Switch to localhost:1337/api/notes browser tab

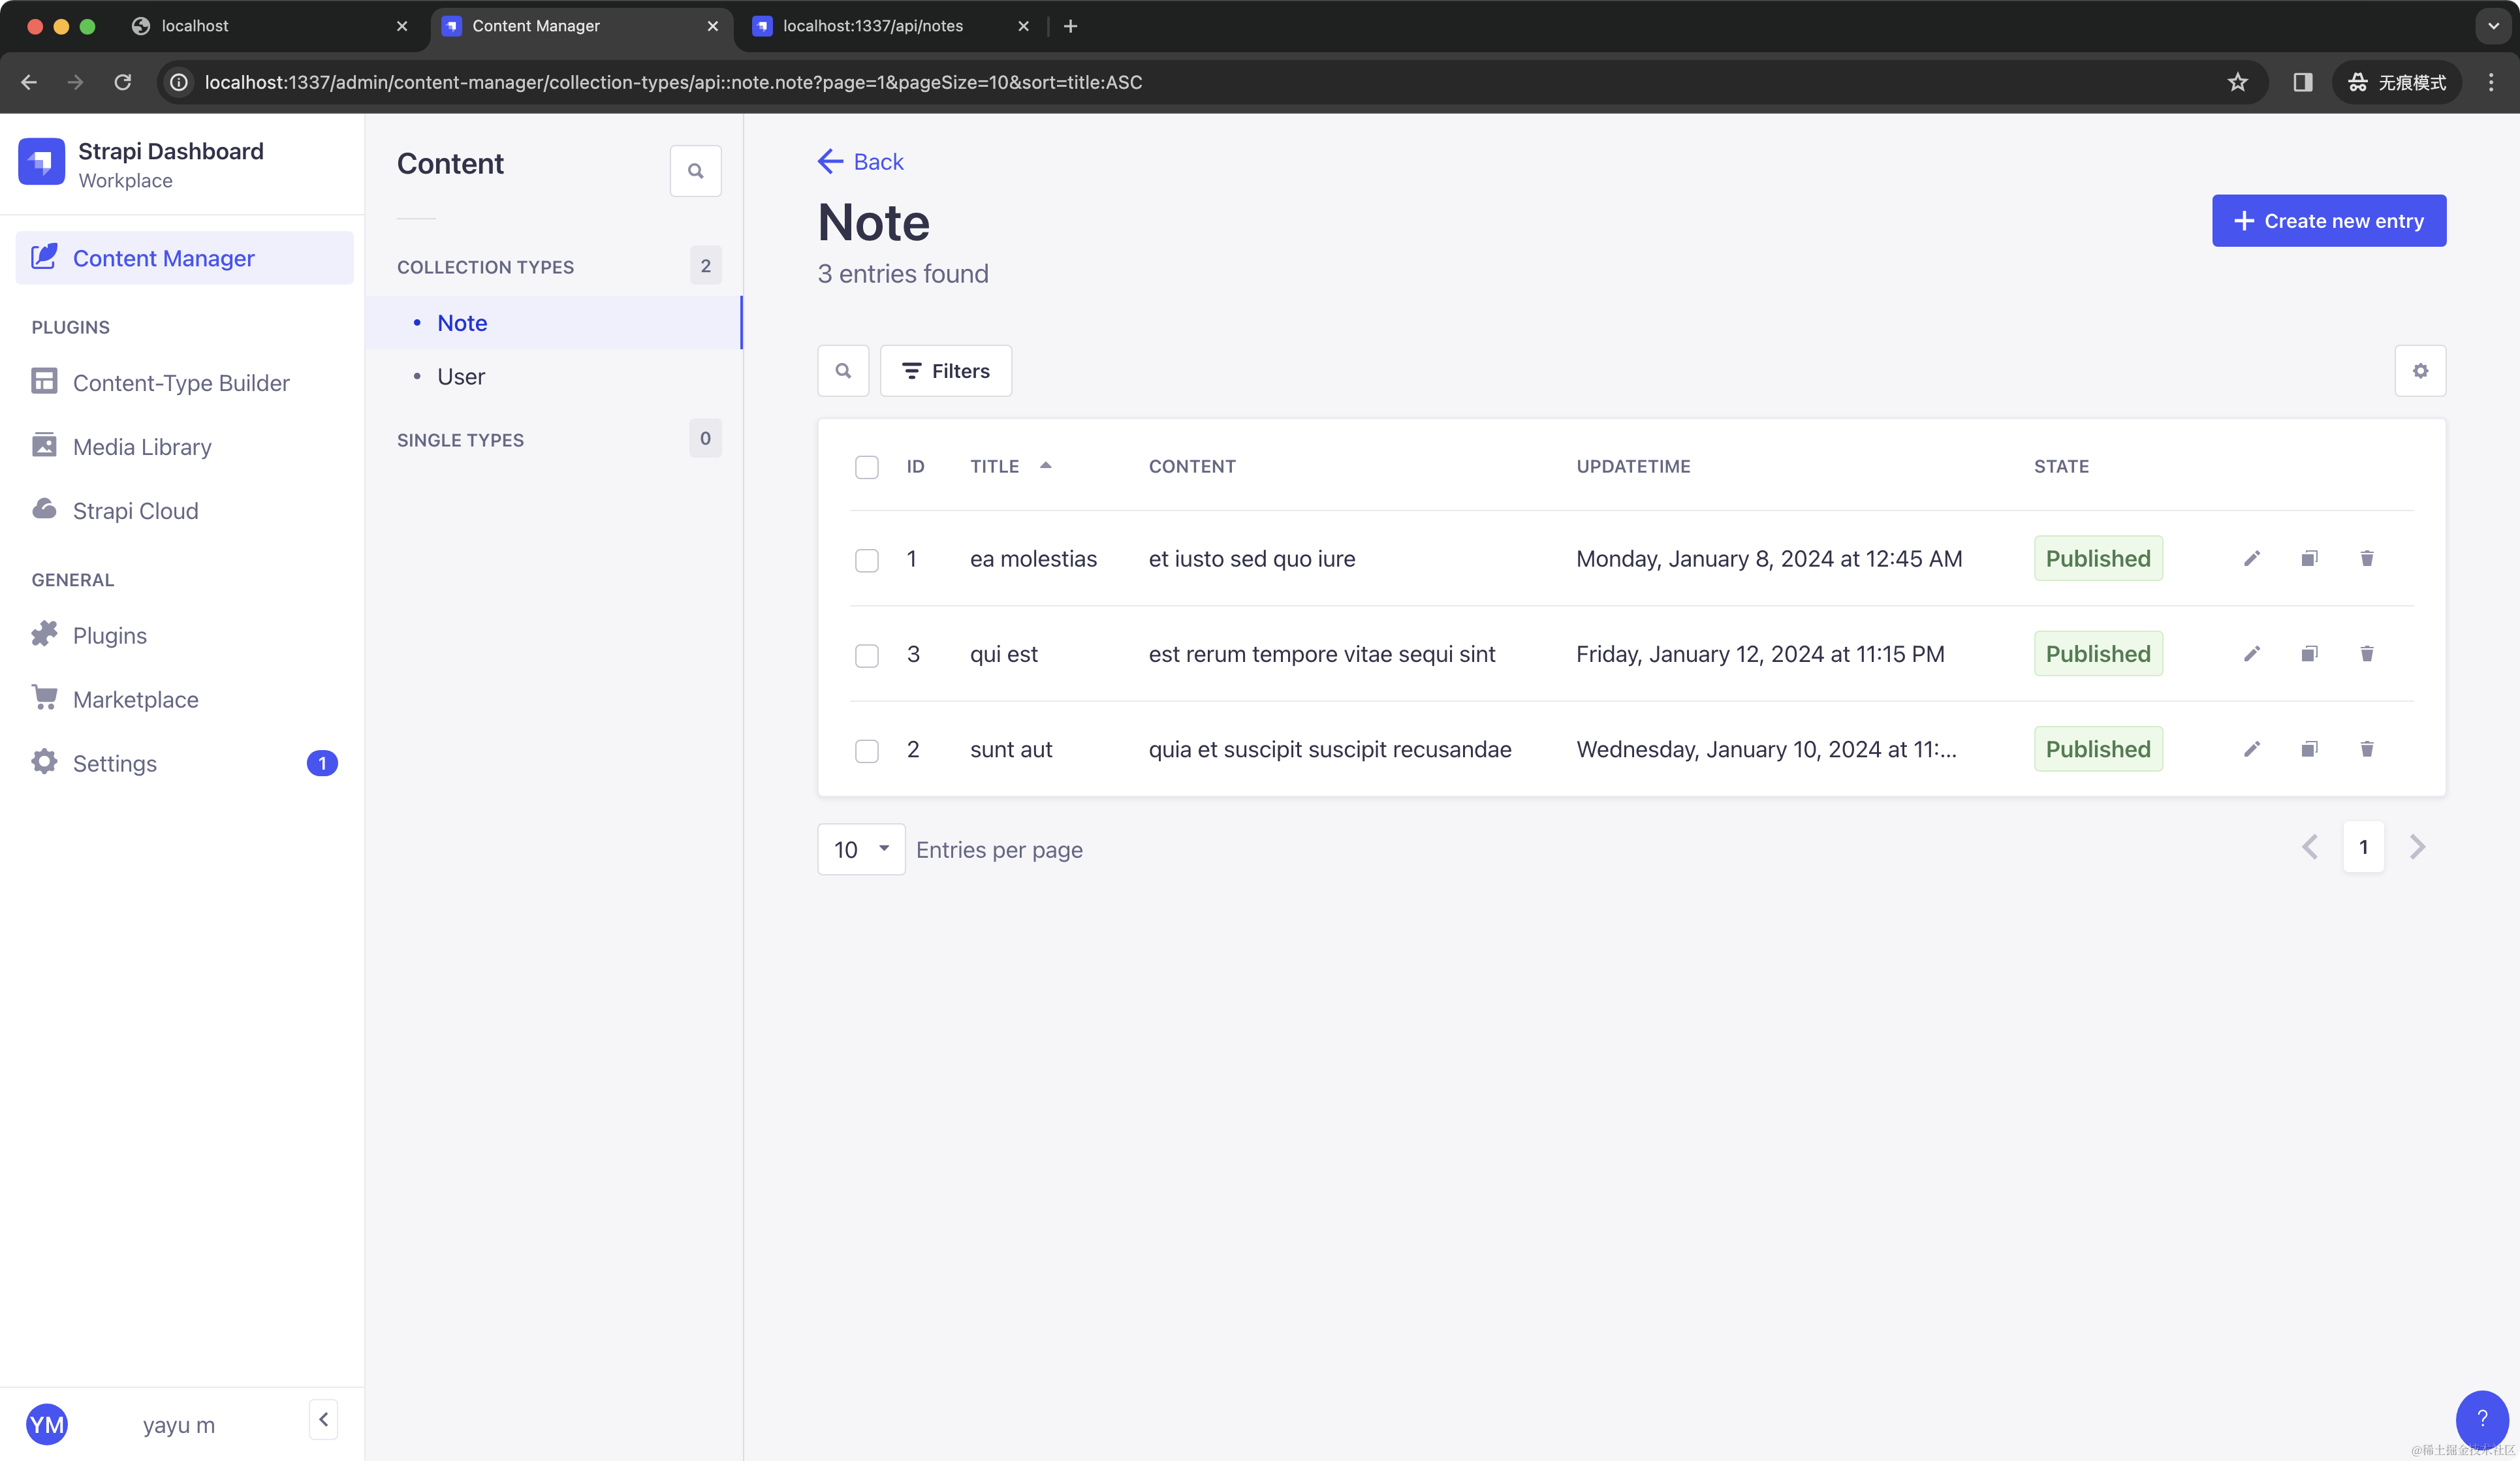[x=872, y=26]
